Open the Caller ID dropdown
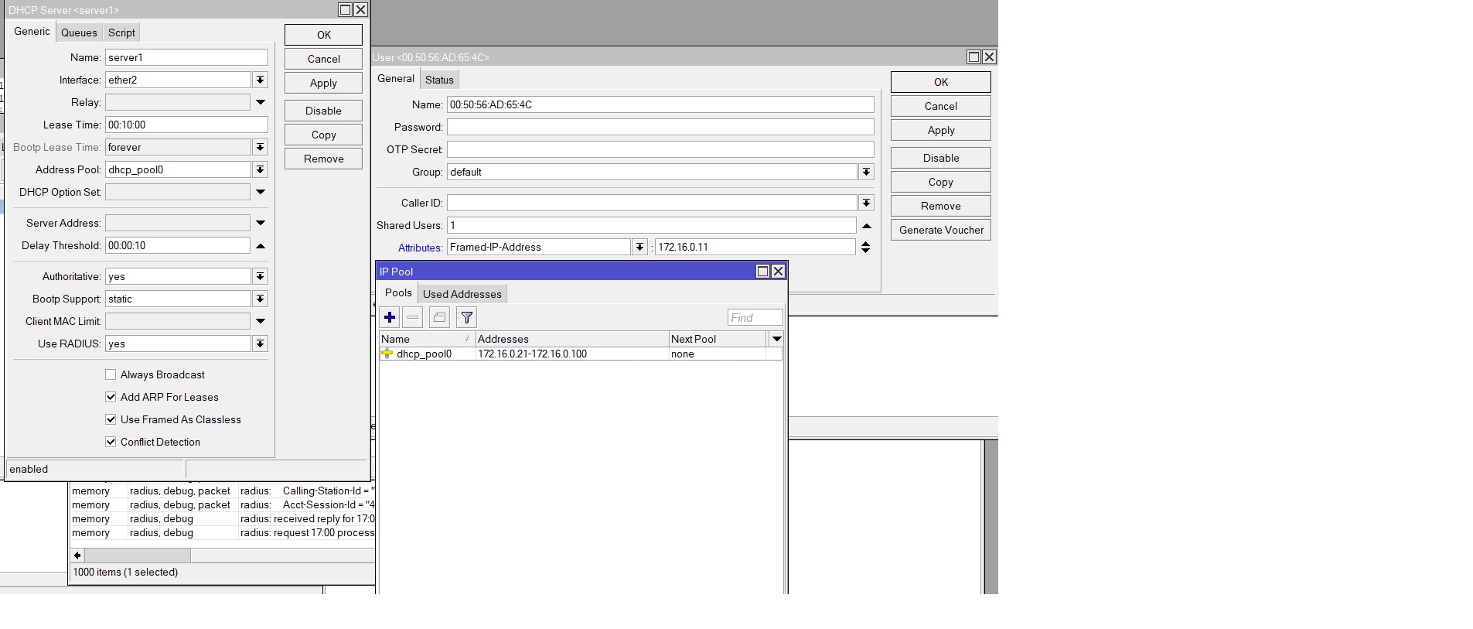The image size is (1473, 629). 867,203
